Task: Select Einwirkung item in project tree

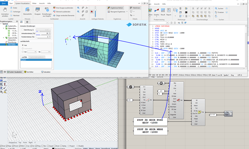Action: 11,42
